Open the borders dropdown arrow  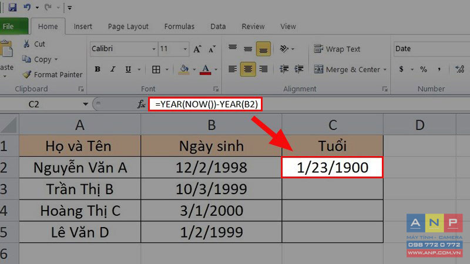pyautogui.click(x=167, y=69)
